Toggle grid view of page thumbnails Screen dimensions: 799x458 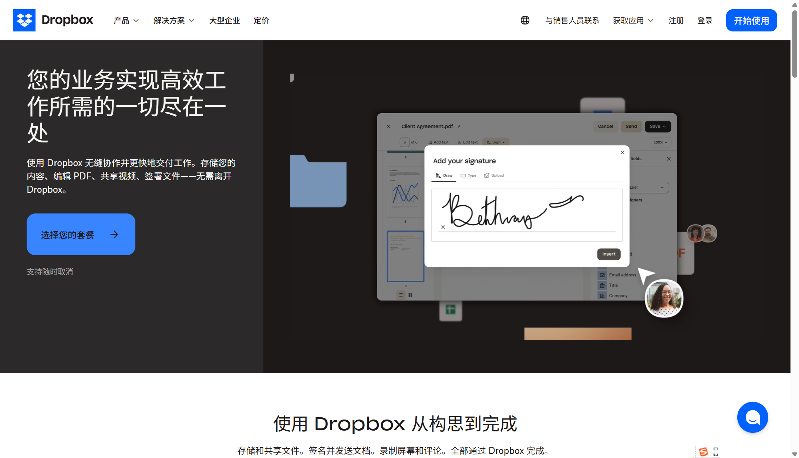(410, 295)
